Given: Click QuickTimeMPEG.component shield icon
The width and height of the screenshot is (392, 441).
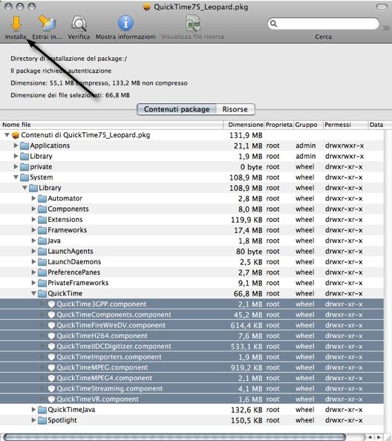Looking at the screenshot, I should [x=51, y=367].
